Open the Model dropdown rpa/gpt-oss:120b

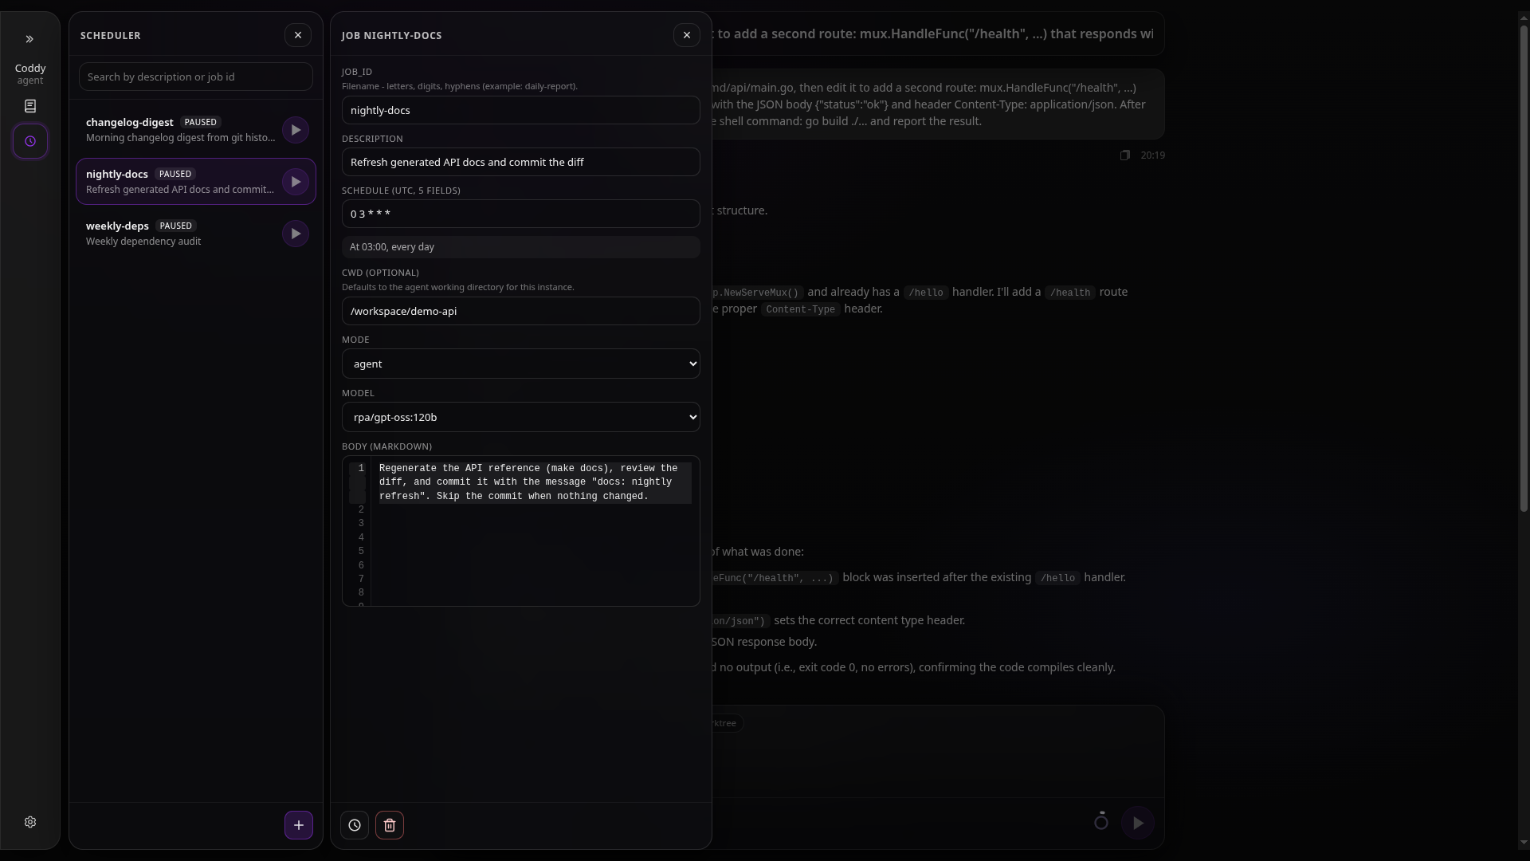coord(521,417)
